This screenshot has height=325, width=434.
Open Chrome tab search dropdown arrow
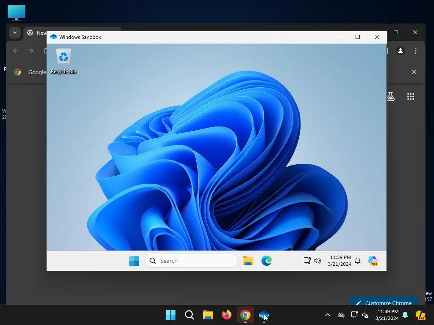15,33
